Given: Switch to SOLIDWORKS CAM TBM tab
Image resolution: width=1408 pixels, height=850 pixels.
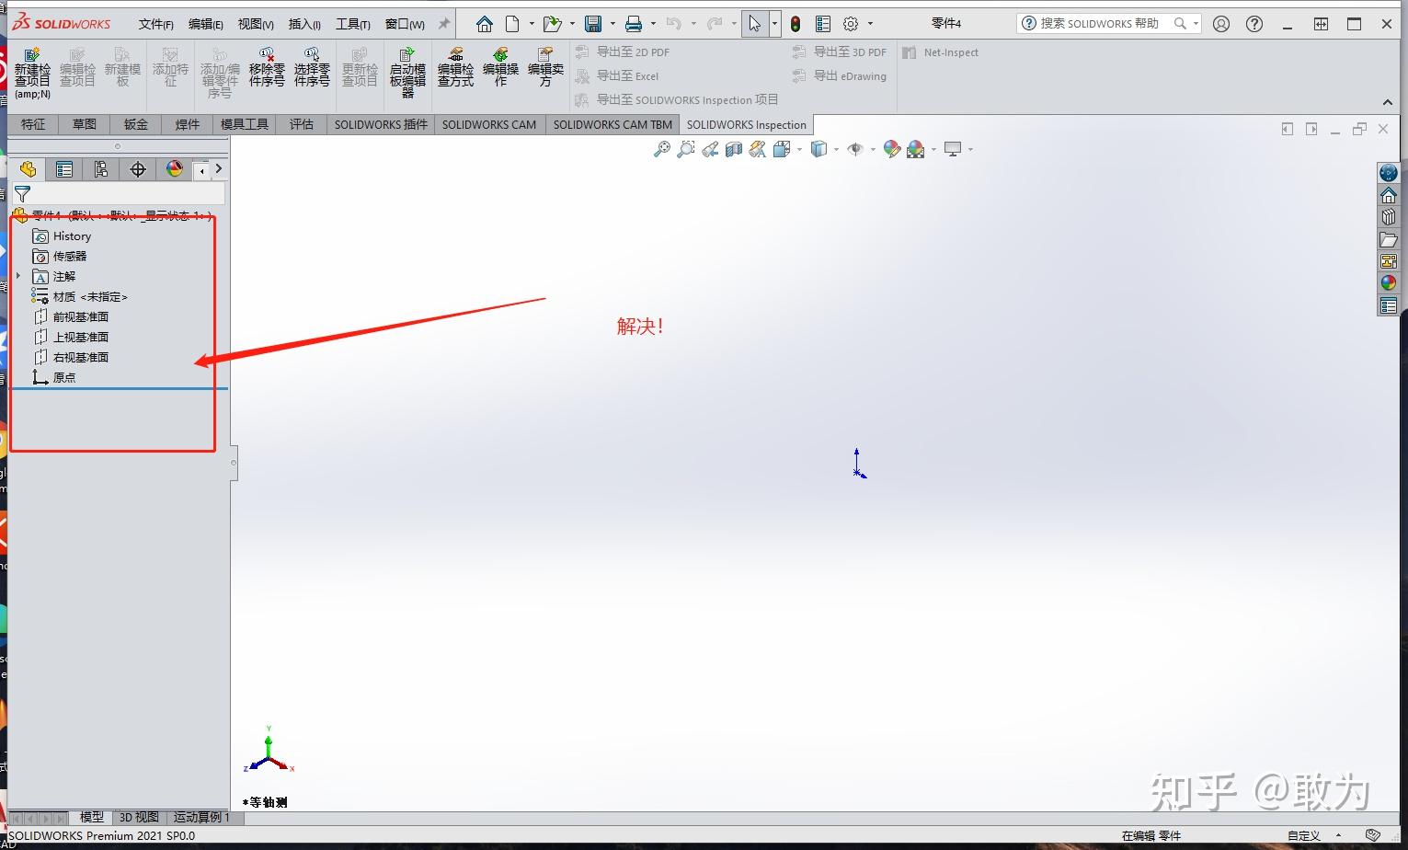Looking at the screenshot, I should point(612,124).
